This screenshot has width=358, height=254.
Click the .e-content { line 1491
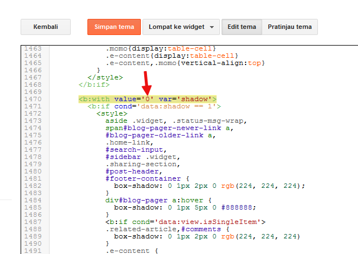[x=132, y=251]
